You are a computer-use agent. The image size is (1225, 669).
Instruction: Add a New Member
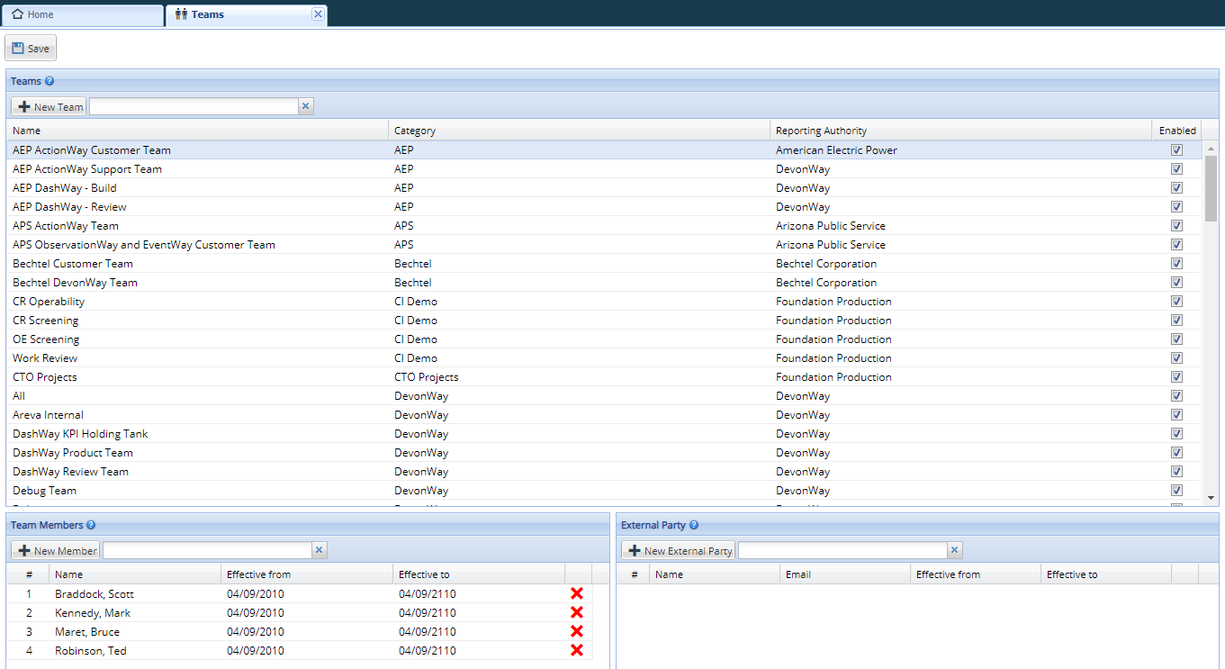(x=57, y=550)
